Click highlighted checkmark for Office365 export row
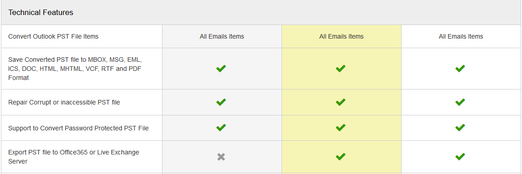The height and width of the screenshot is (174, 522). 340,156
